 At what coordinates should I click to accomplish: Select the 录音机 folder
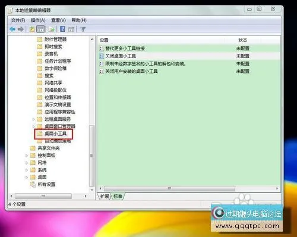coord(48,54)
